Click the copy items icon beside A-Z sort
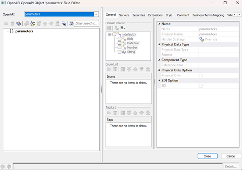This screenshot has height=170, width=242. coord(26,23)
